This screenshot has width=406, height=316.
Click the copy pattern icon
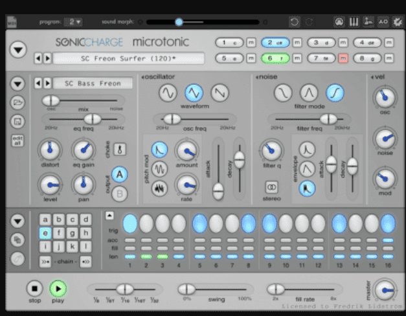click(17, 240)
